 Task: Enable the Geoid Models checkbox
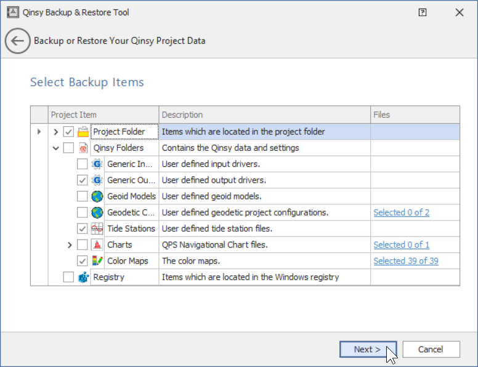pos(82,196)
